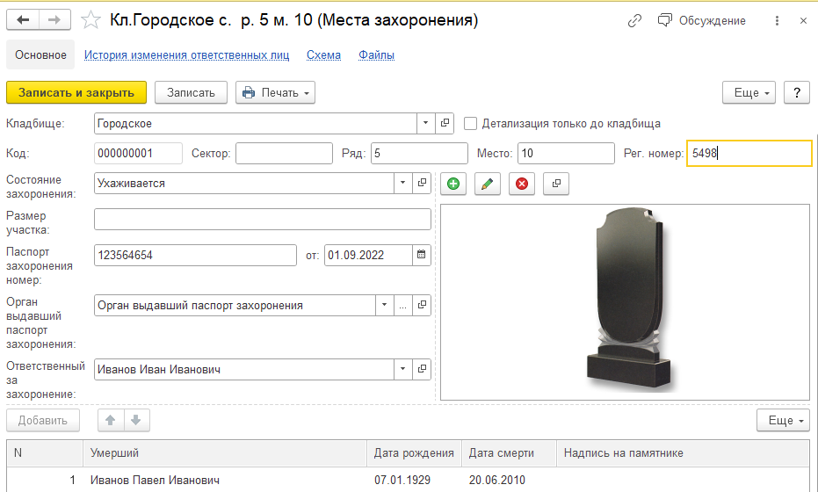Click the Записать и закрыть button

tap(76, 92)
